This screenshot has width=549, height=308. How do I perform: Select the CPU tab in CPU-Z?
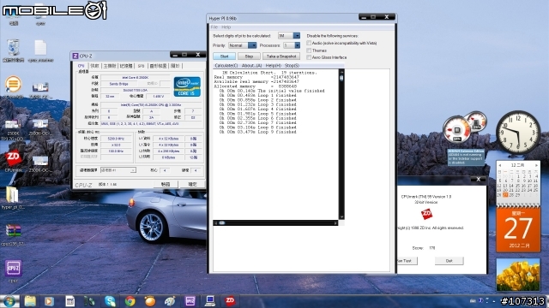81,66
